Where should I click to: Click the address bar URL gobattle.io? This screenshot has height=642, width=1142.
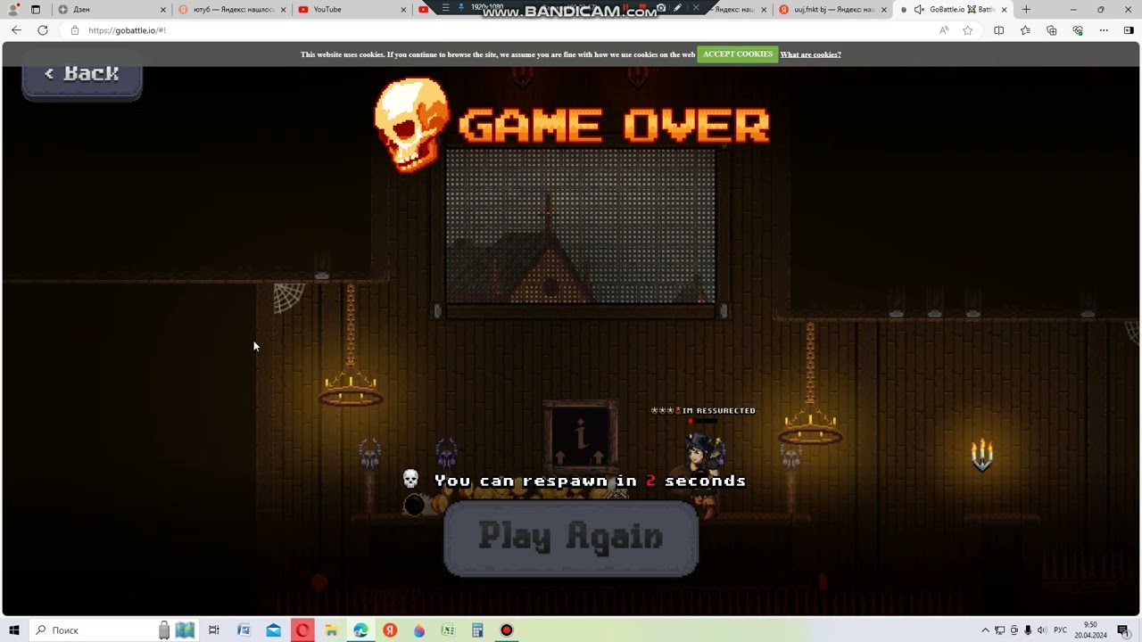coord(127,30)
